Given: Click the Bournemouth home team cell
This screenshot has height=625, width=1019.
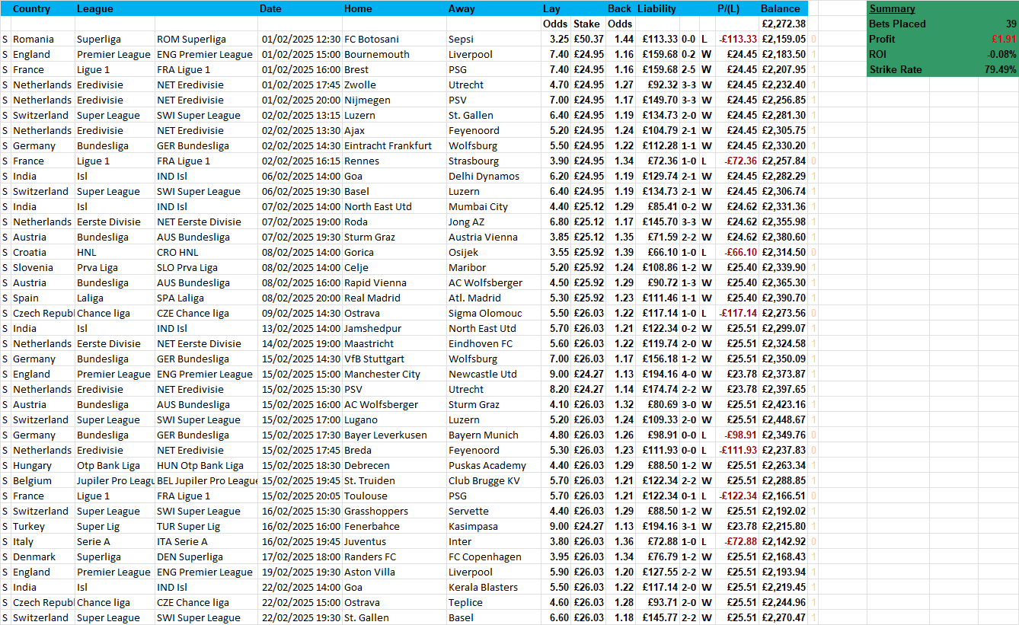Looking at the screenshot, I should click(394, 54).
